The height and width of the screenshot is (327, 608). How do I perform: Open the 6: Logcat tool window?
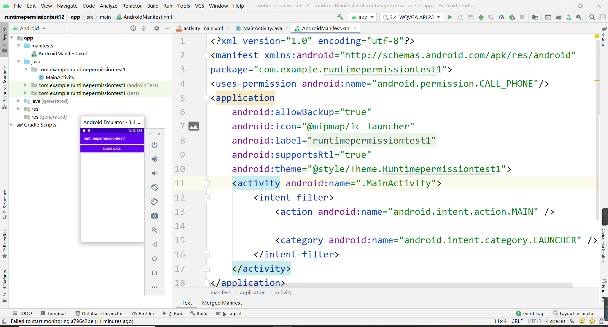click(229, 313)
